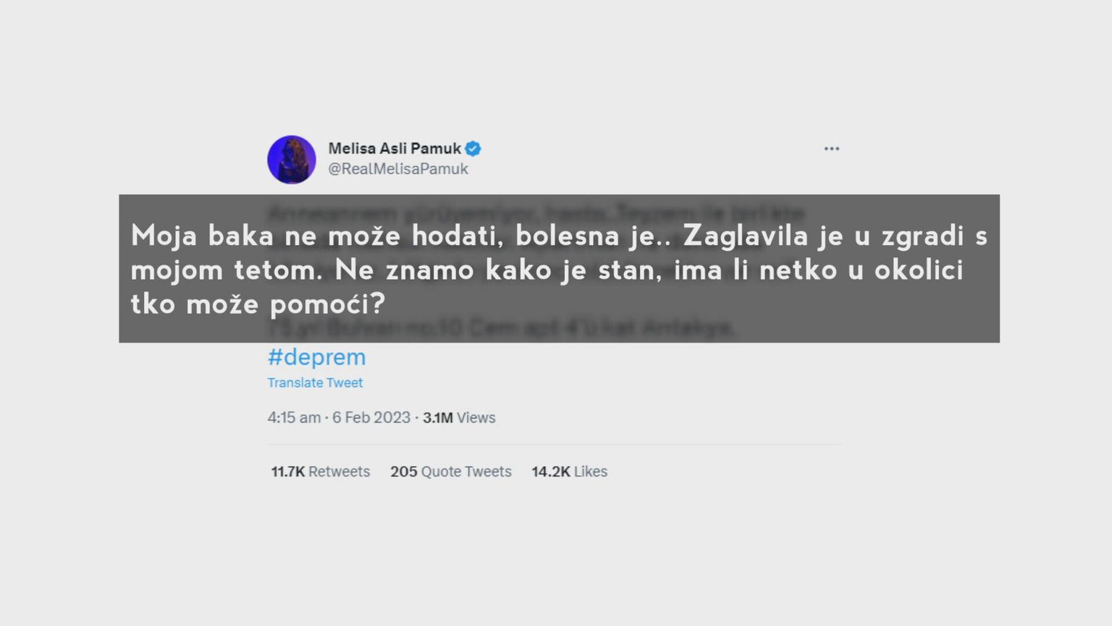Open the #deprem hashtag
This screenshot has width=1112, height=626.
pyautogui.click(x=316, y=356)
